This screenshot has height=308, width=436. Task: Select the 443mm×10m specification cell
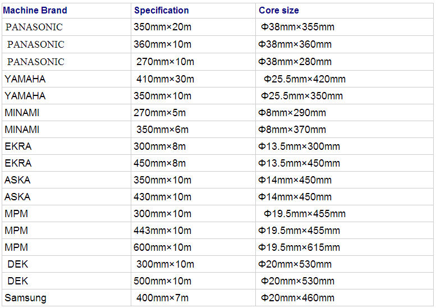coord(162,231)
